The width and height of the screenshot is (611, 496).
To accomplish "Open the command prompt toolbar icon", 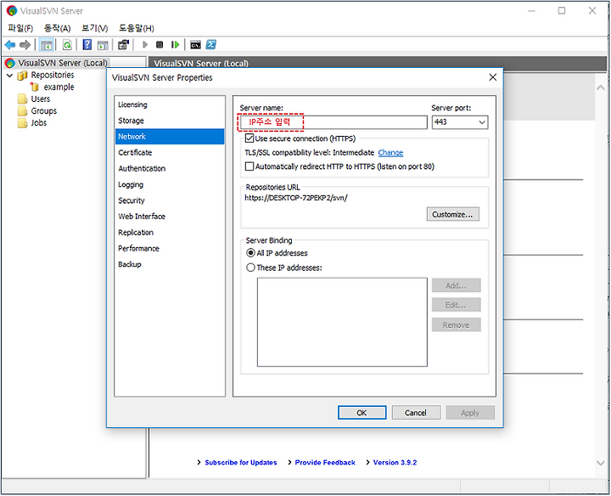I will point(196,45).
